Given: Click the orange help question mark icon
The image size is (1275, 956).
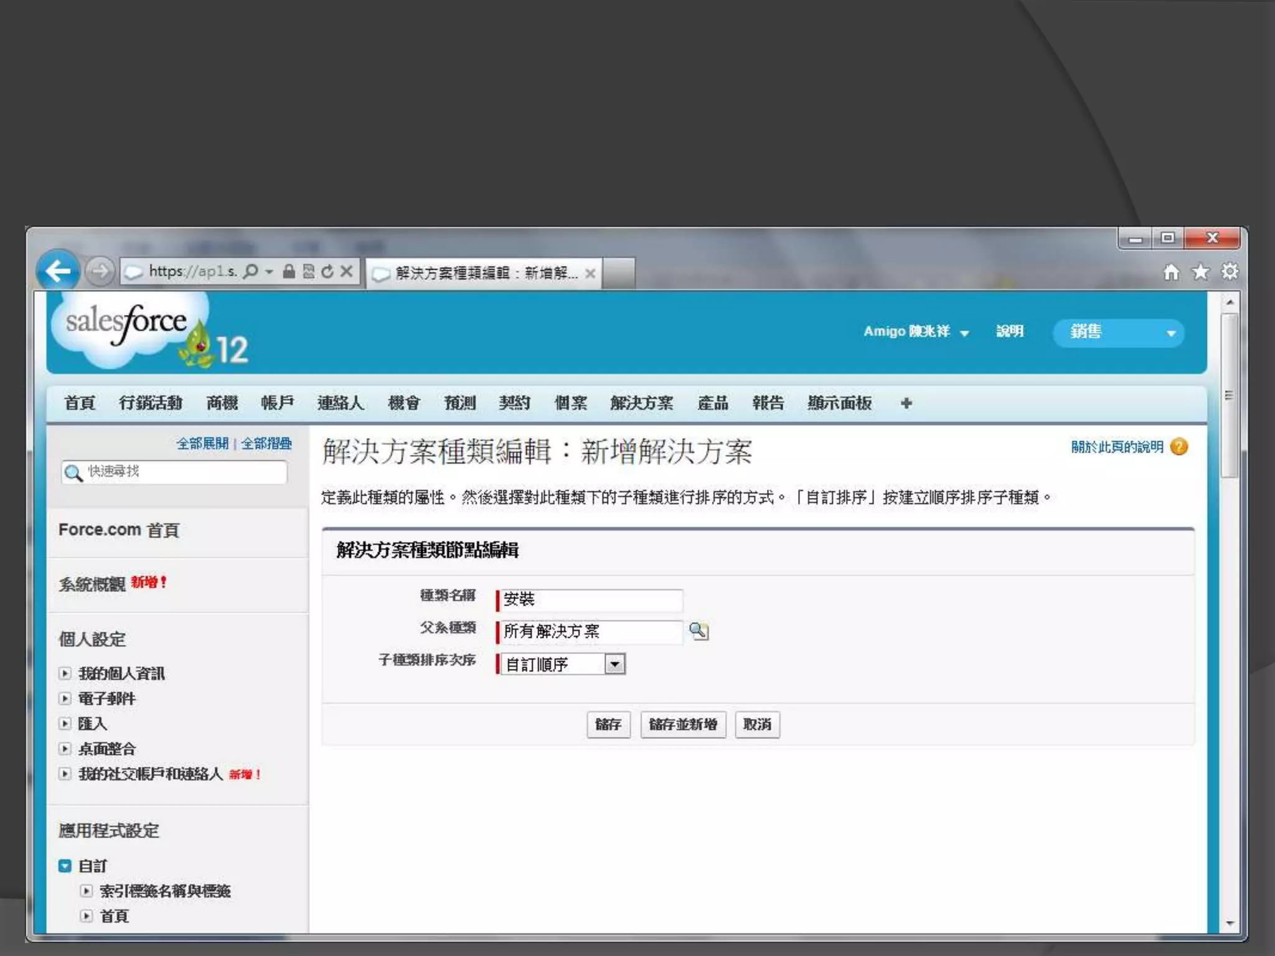Looking at the screenshot, I should (x=1179, y=447).
